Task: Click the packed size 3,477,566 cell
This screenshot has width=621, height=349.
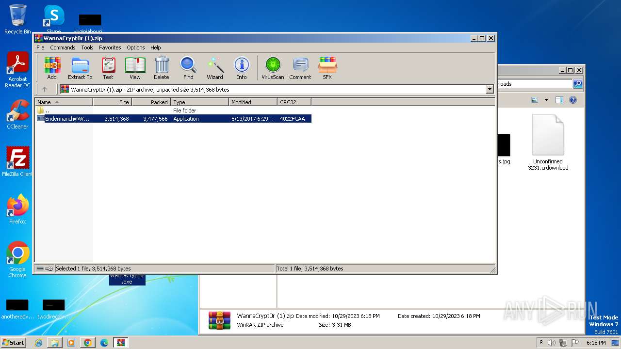Action: [x=155, y=119]
